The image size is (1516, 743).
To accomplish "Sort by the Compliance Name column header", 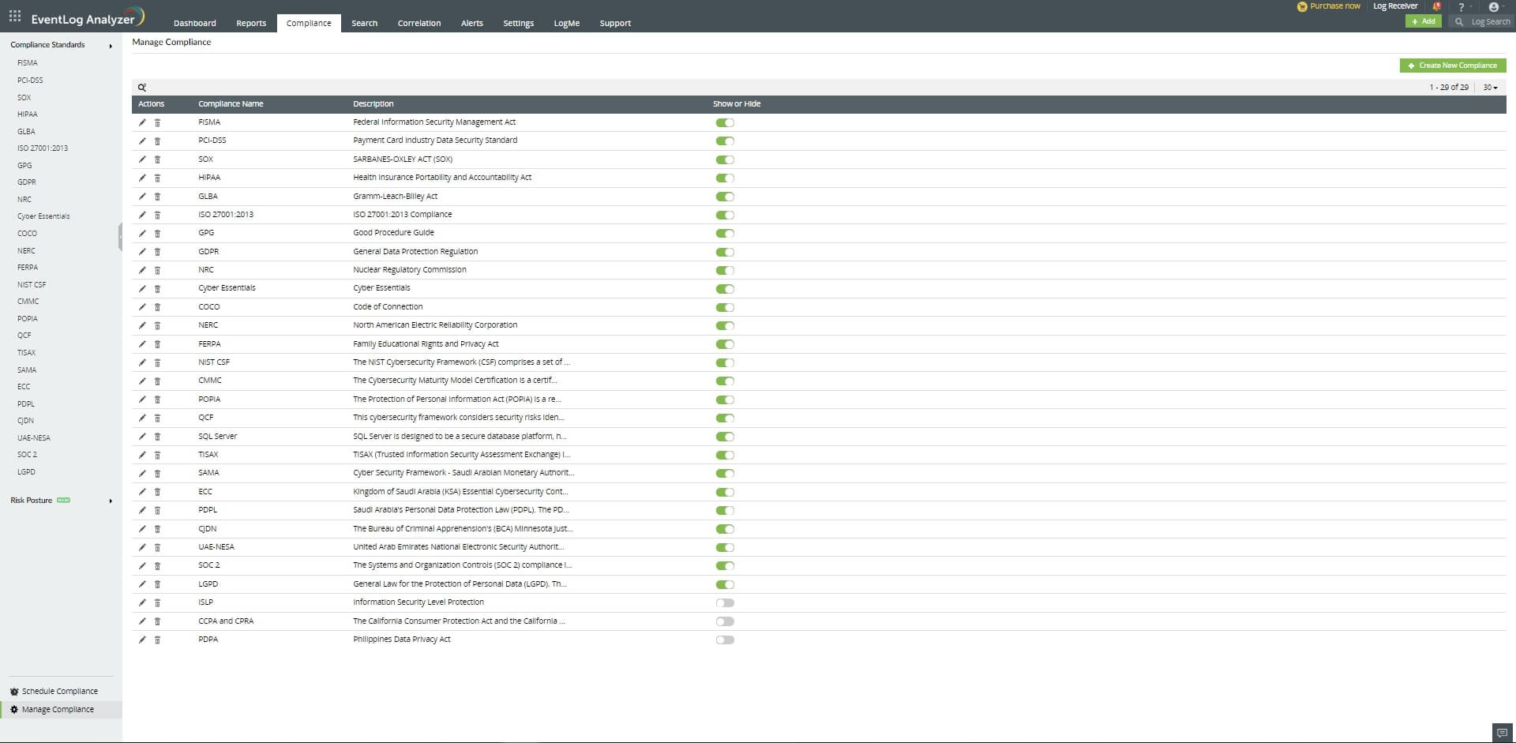I will [x=231, y=104].
